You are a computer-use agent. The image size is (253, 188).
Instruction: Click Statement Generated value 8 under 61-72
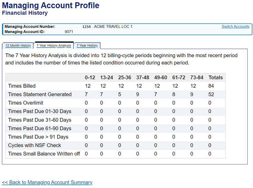(x=174, y=94)
